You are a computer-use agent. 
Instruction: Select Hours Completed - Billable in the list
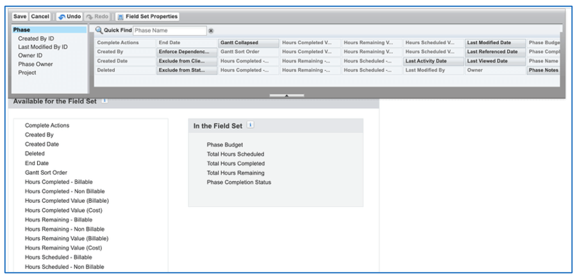58,182
